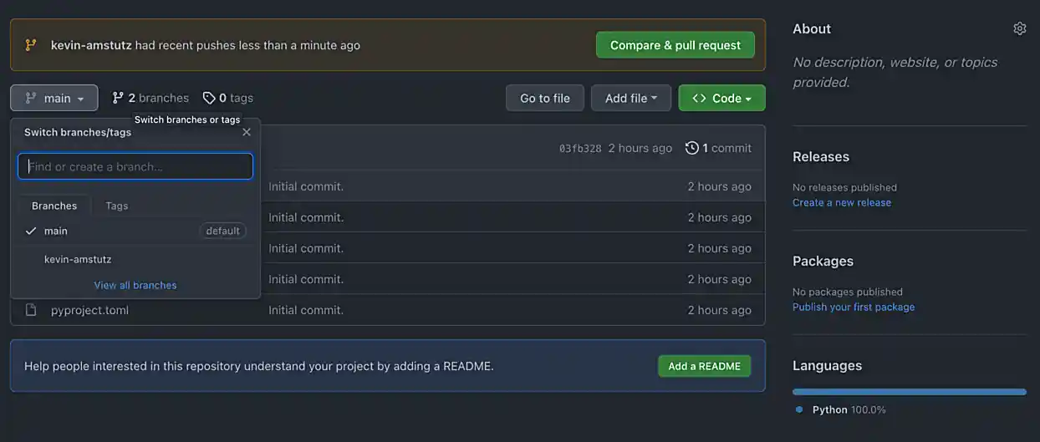Click the yellow branch icon in push banner
The image size is (1040, 442).
tap(31, 45)
